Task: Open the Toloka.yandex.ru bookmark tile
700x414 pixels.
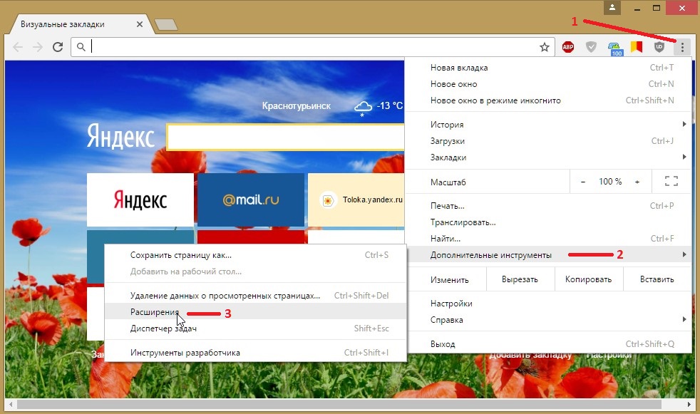Action: click(x=356, y=200)
